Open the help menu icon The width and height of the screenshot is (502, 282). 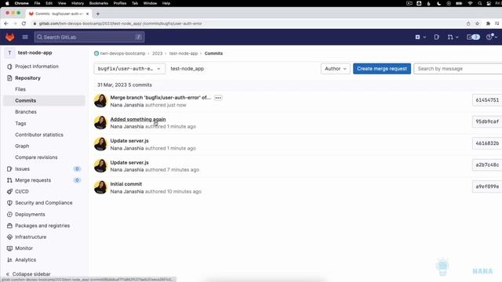pyautogui.click(x=491, y=37)
